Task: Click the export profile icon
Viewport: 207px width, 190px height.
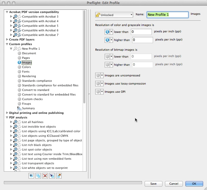Action: tap(59, 176)
